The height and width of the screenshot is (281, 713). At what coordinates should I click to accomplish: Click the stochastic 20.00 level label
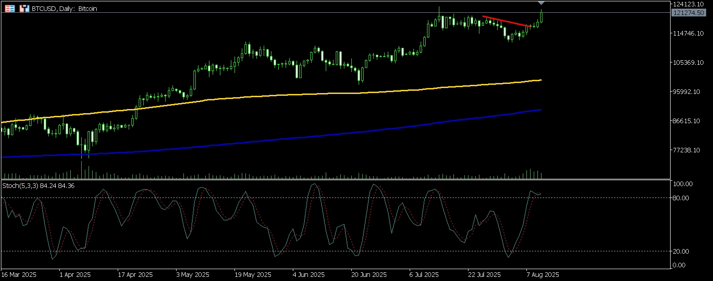point(683,251)
